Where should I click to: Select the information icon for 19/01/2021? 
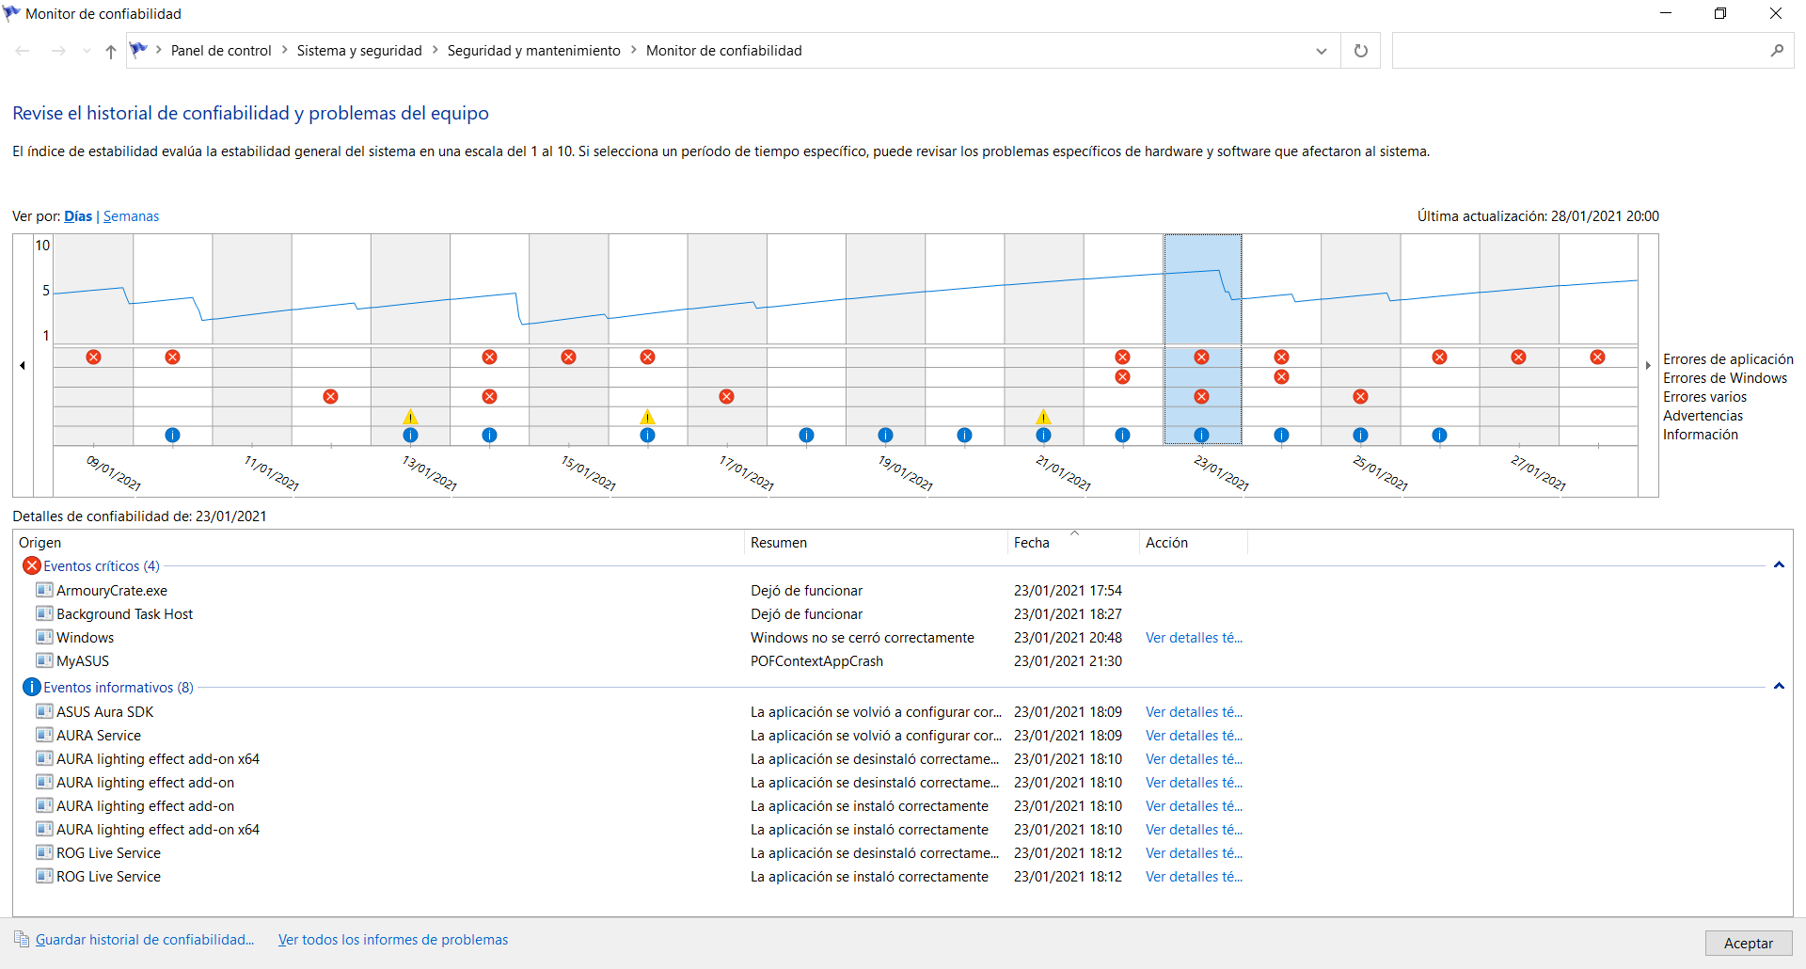click(x=886, y=436)
